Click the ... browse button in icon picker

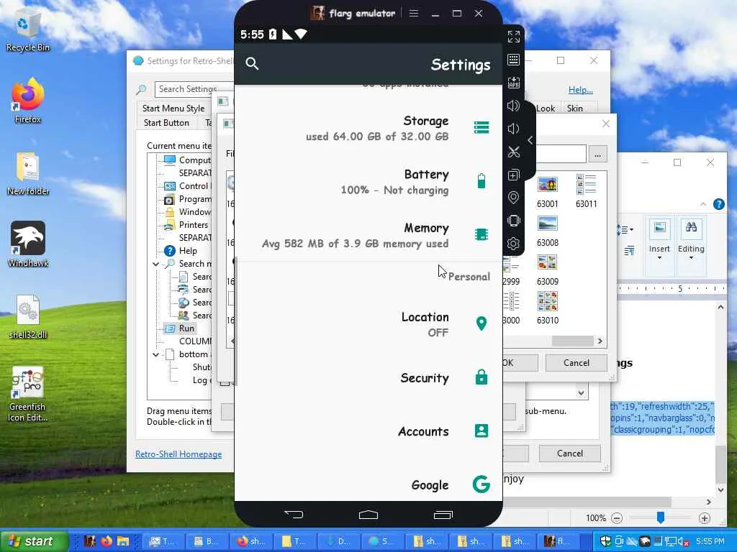coord(597,154)
